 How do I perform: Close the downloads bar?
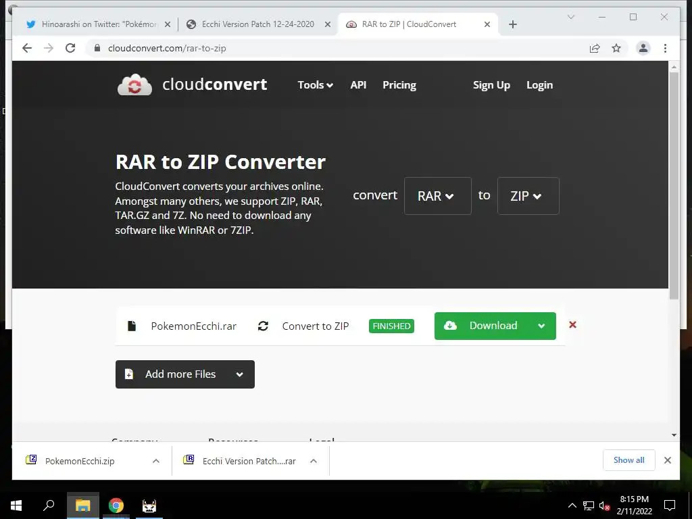[x=668, y=460]
